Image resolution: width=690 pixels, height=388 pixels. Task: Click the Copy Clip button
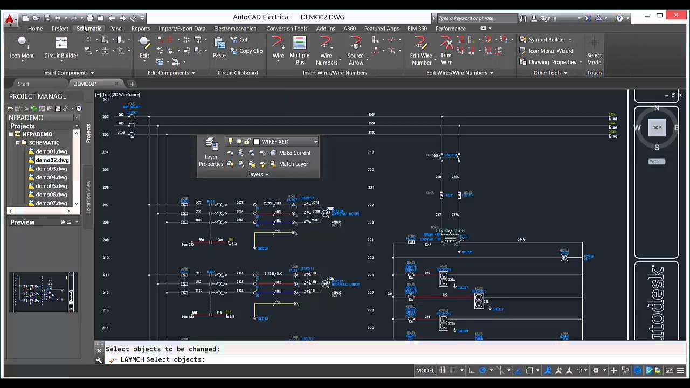[x=246, y=51]
